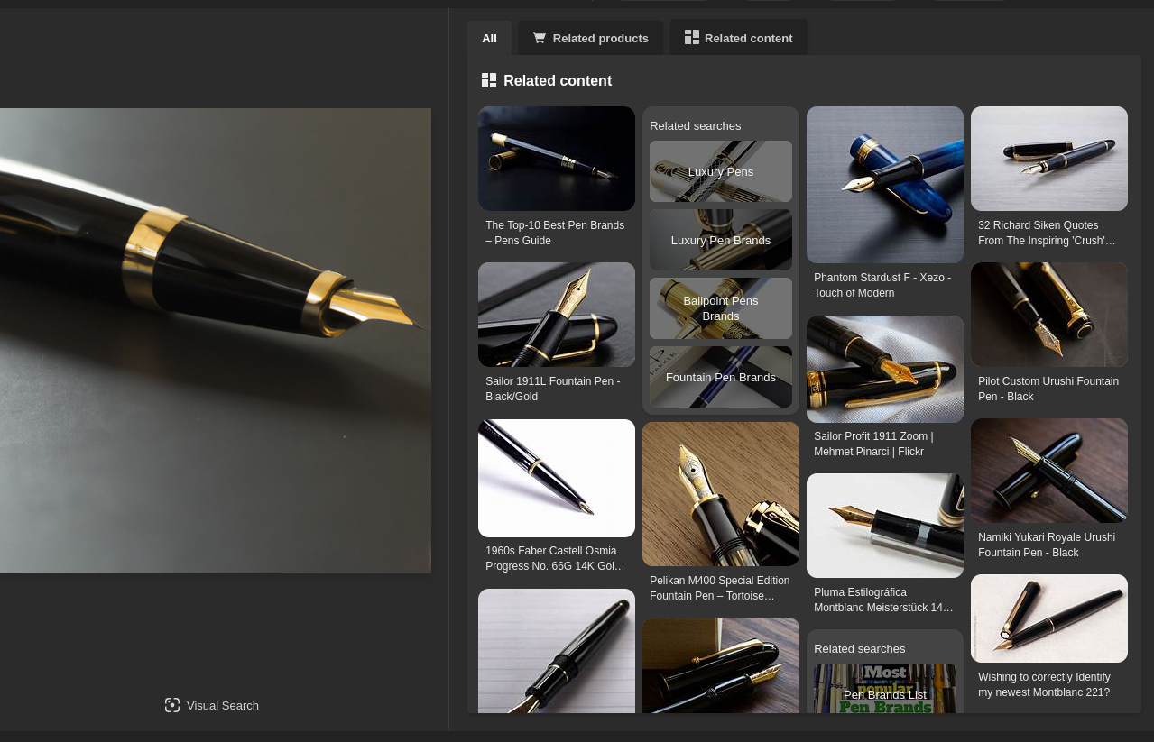This screenshot has width=1154, height=742.
Task: Click the Visual Search icon
Action: pos(172,705)
